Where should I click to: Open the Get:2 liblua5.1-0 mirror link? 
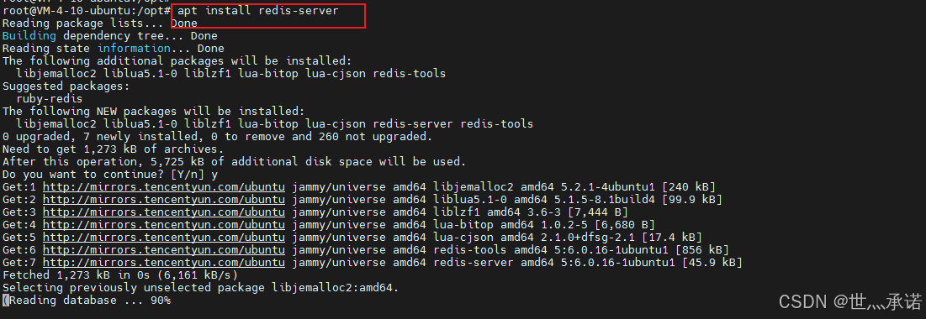(x=164, y=199)
